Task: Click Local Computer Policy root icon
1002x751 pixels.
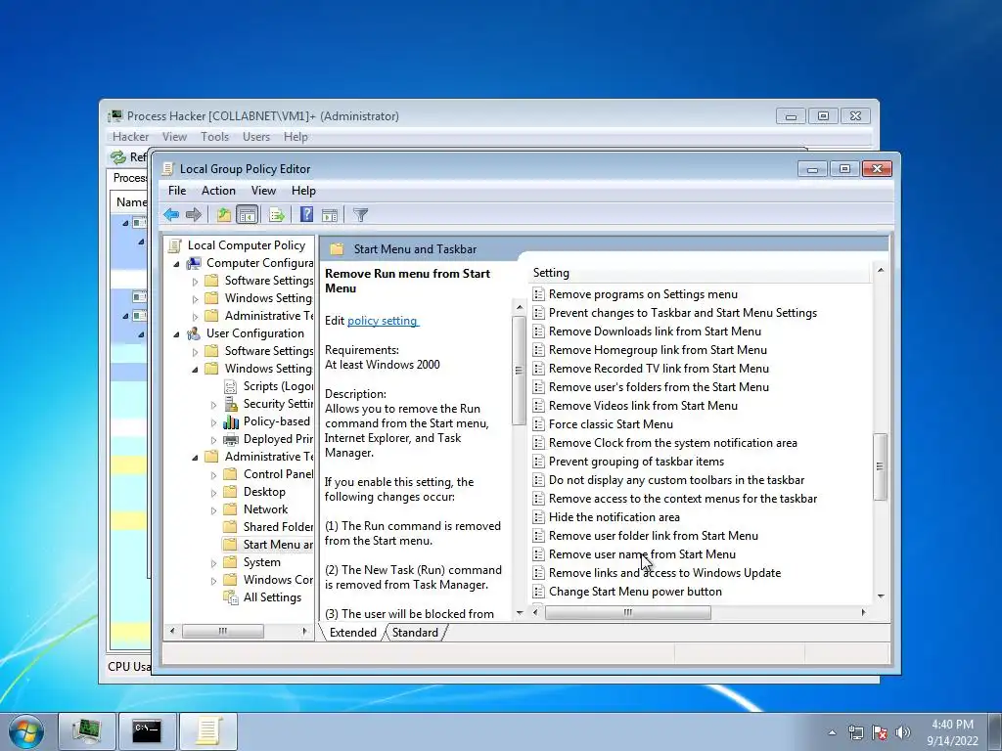Action: click(x=175, y=245)
